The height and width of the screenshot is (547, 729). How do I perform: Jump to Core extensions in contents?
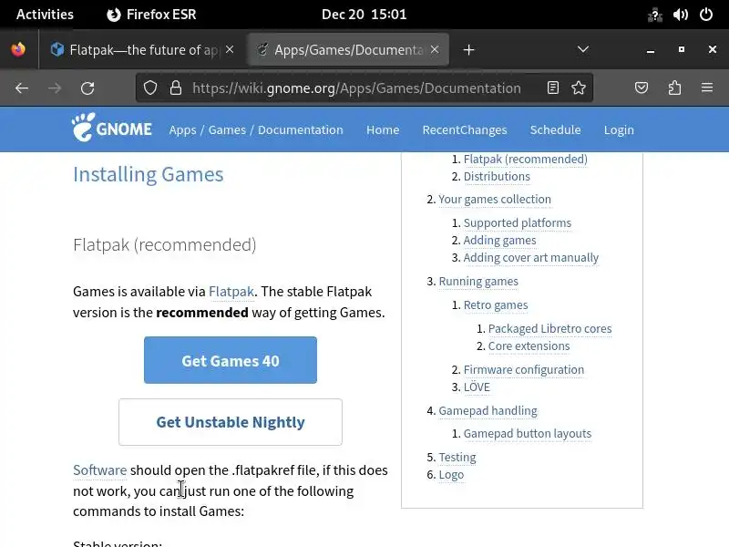tap(529, 346)
